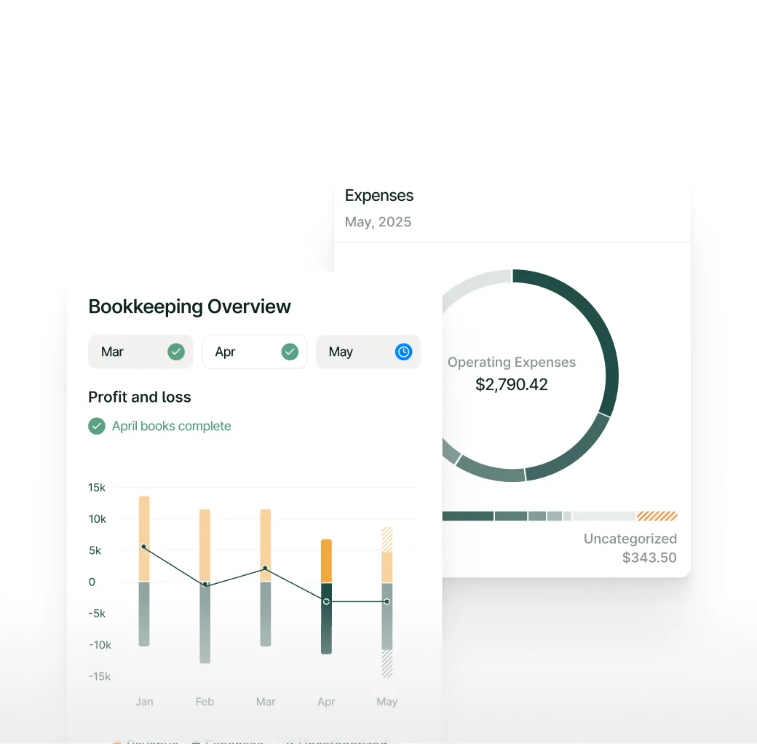This screenshot has height=744, width=757.
Task: Click the Operating Expenses label in donut
Action: [x=512, y=362]
